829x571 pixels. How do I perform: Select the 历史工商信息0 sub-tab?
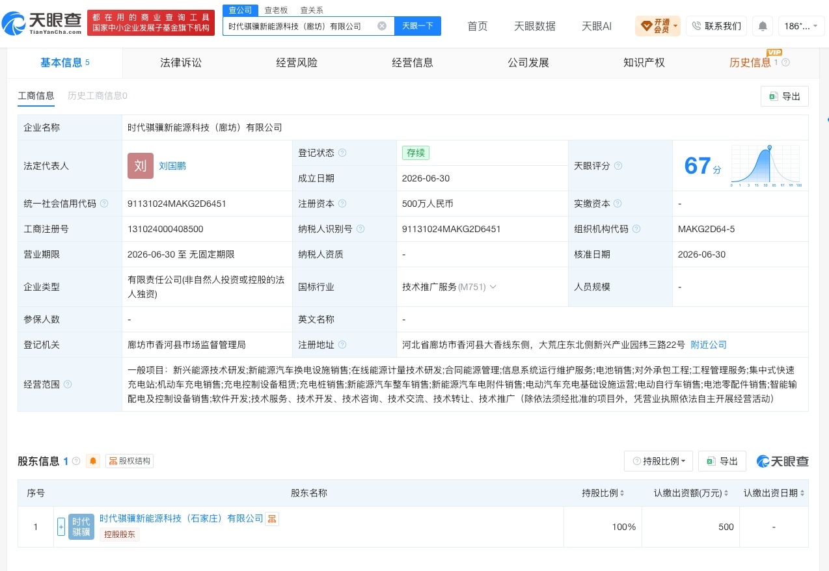coord(98,96)
